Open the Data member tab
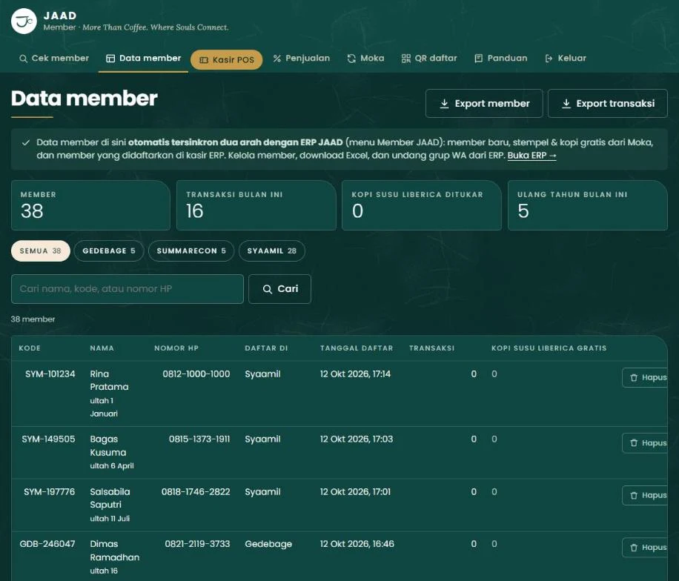Viewport: 679px width, 581px height. (x=143, y=59)
